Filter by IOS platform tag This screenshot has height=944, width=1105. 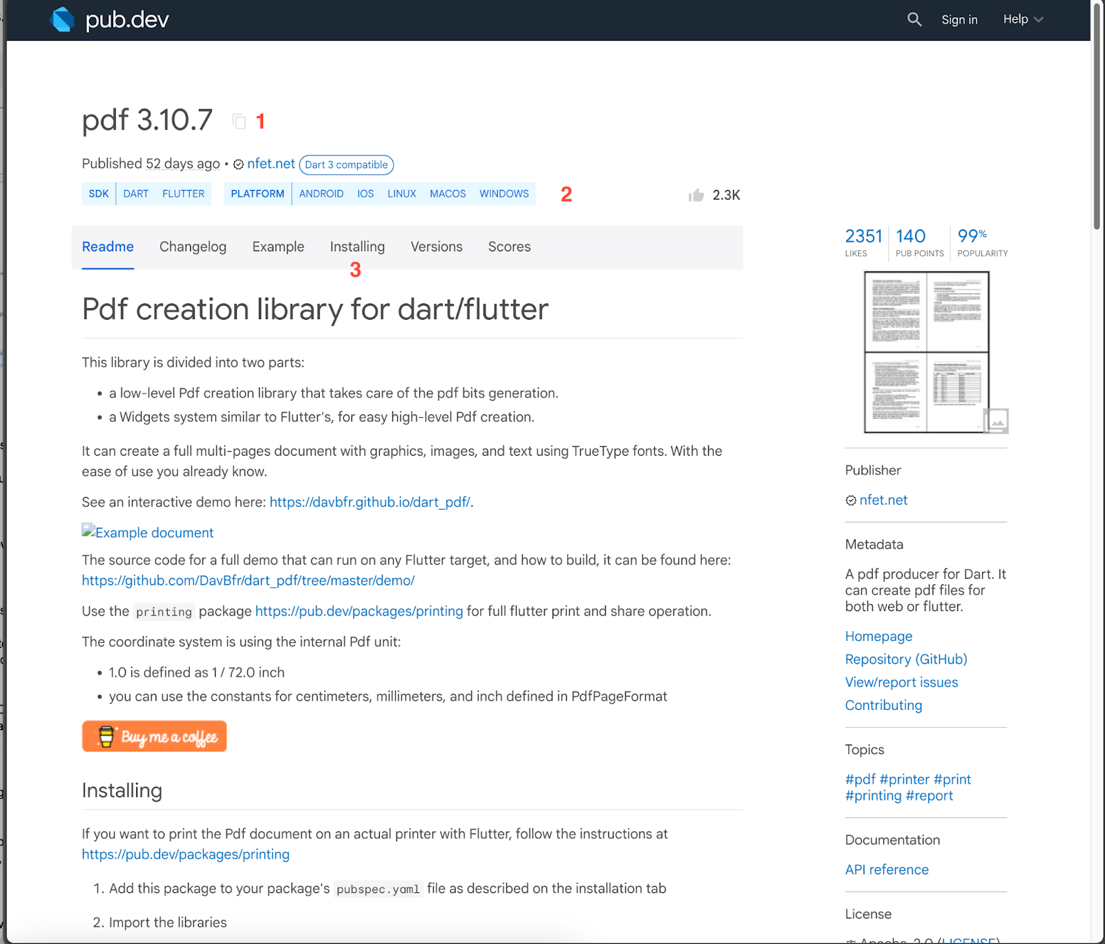point(365,194)
